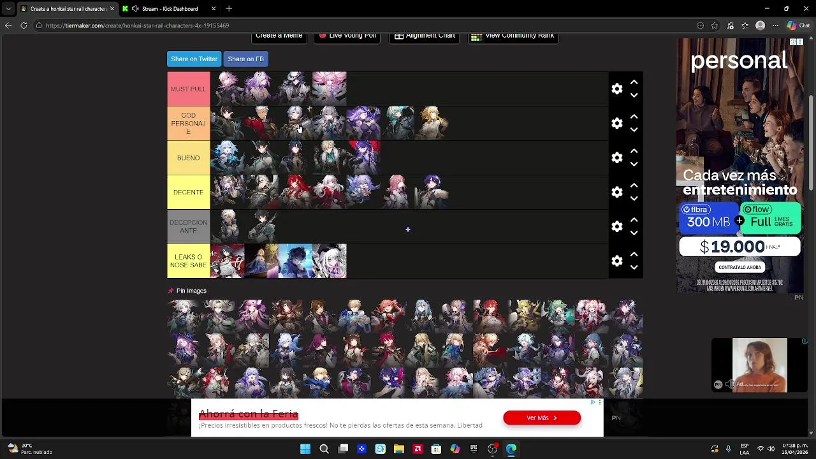Viewport: 816px width, 459px height.
Task: Open File Explorer from taskbar
Action: 399,449
